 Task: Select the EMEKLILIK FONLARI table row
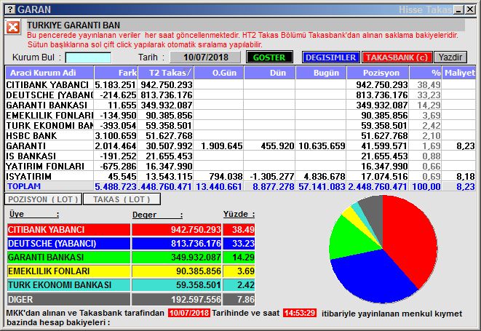(x=240, y=115)
